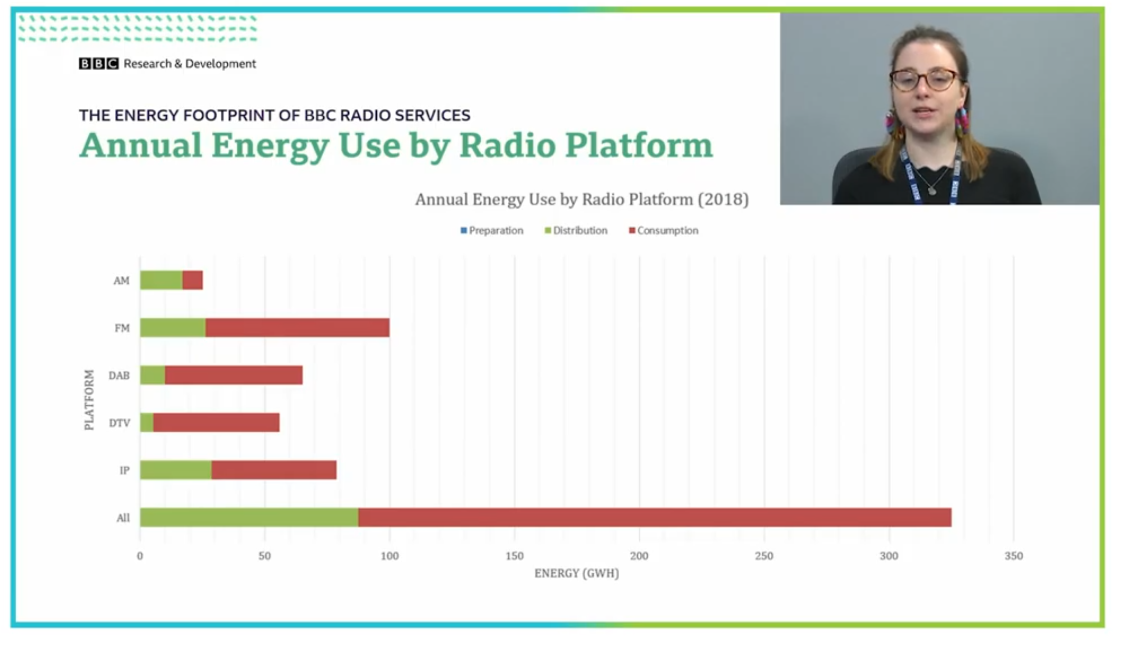
Task: Click the green Distribution legend square
Action: [548, 230]
